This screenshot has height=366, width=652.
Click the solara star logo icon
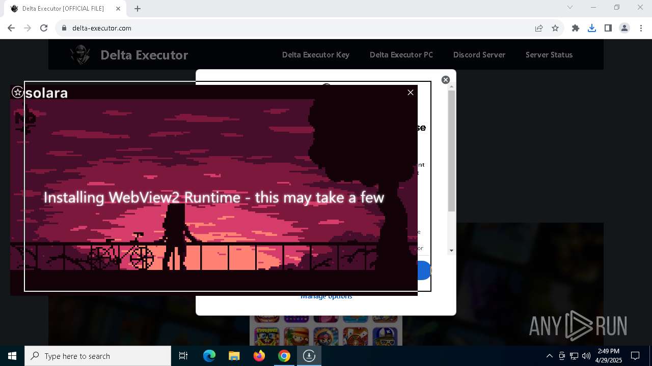(x=18, y=92)
